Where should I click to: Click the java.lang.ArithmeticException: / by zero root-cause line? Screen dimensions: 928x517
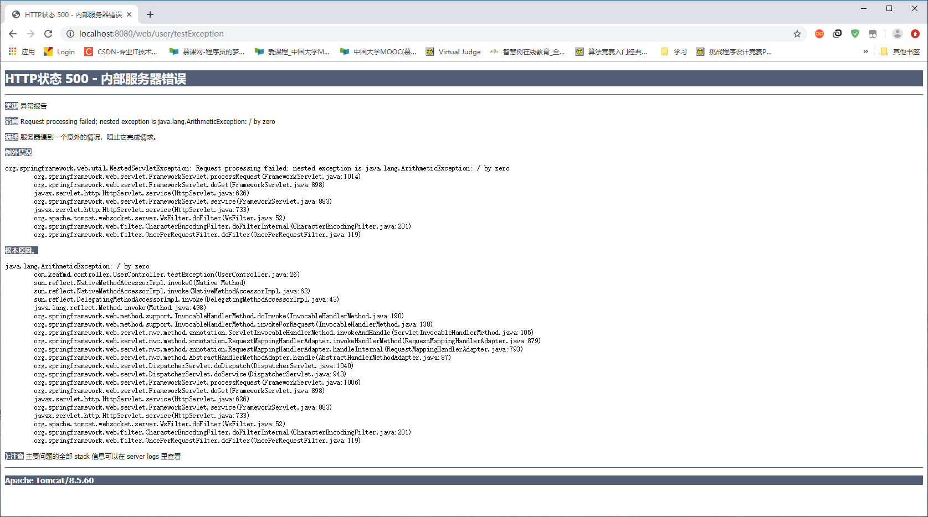tap(77, 266)
